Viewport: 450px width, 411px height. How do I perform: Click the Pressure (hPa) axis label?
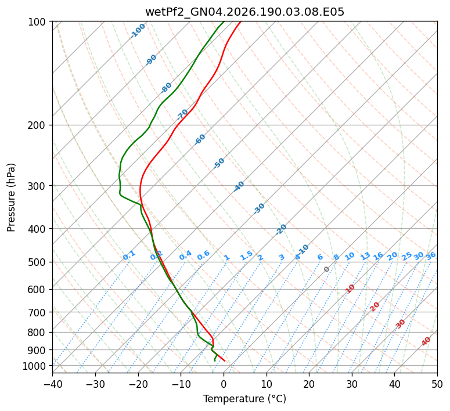[x=11, y=197]
